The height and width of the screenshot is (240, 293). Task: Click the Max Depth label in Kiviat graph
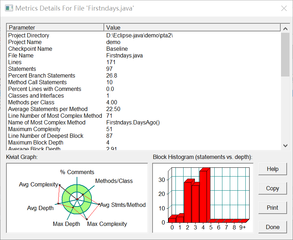pyautogui.click(x=66, y=224)
